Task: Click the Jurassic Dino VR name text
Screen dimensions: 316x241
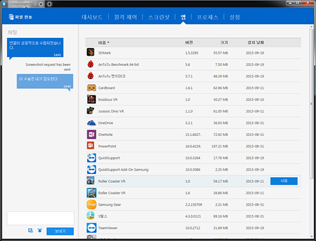Action: [111, 111]
